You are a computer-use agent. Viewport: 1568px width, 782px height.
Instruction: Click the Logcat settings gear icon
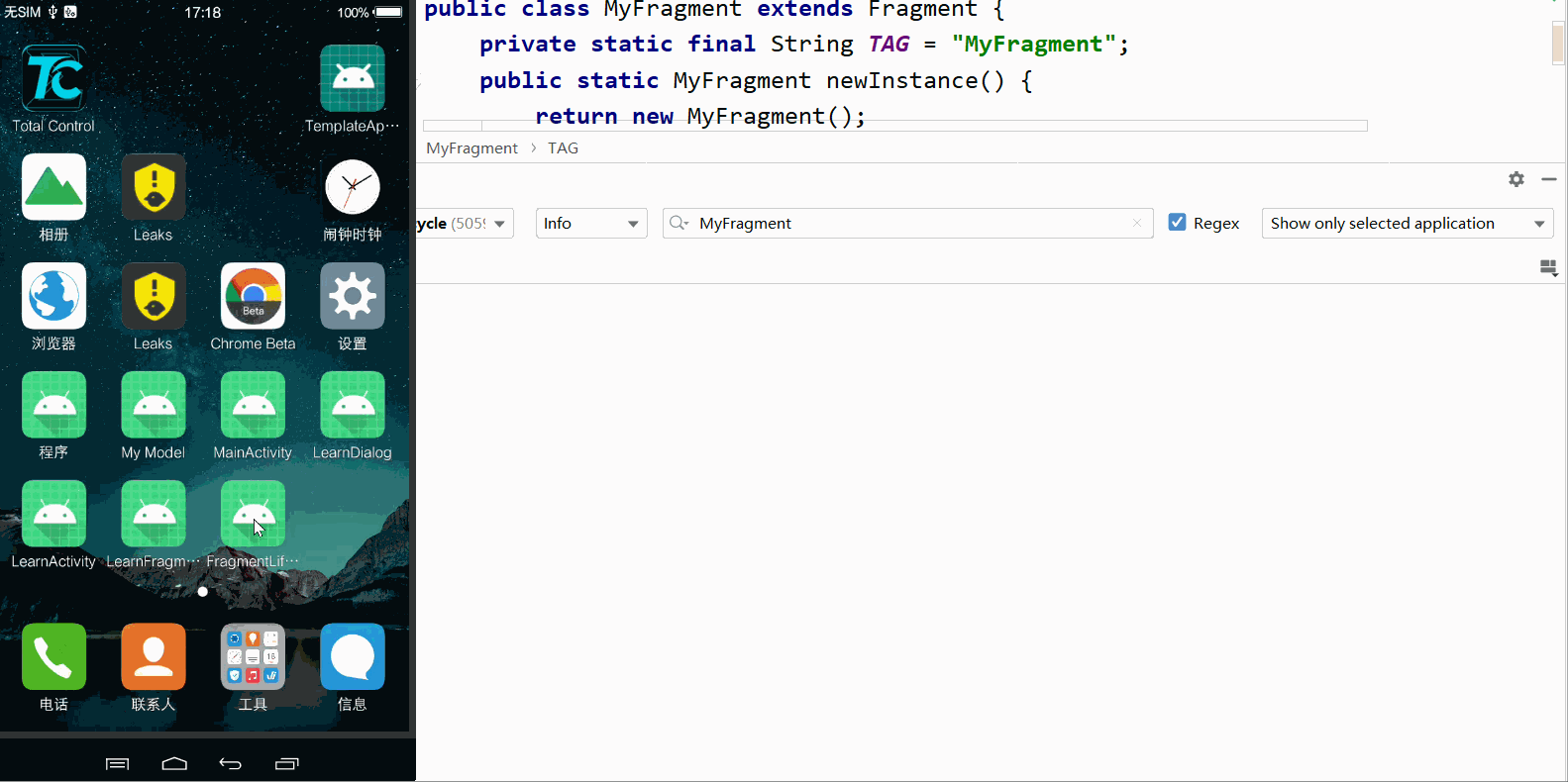[x=1516, y=179]
